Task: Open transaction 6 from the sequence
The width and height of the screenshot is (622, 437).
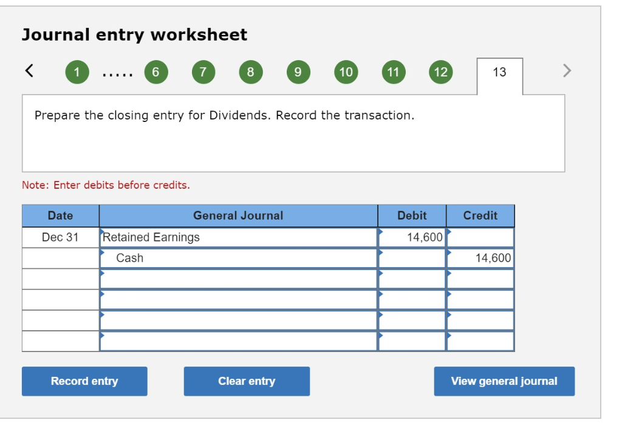Action: click(x=155, y=71)
